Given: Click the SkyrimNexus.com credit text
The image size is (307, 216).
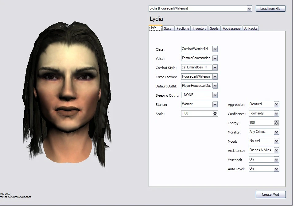Looking at the screenshot, I should 15,197.
